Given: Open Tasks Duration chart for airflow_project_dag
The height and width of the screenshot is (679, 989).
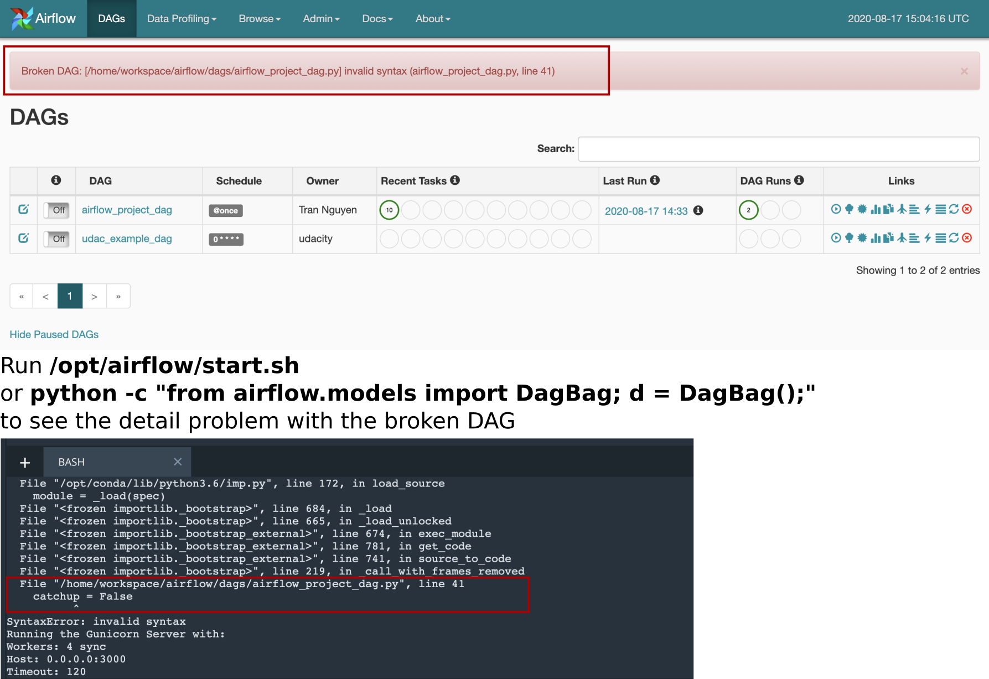Looking at the screenshot, I should 876,209.
